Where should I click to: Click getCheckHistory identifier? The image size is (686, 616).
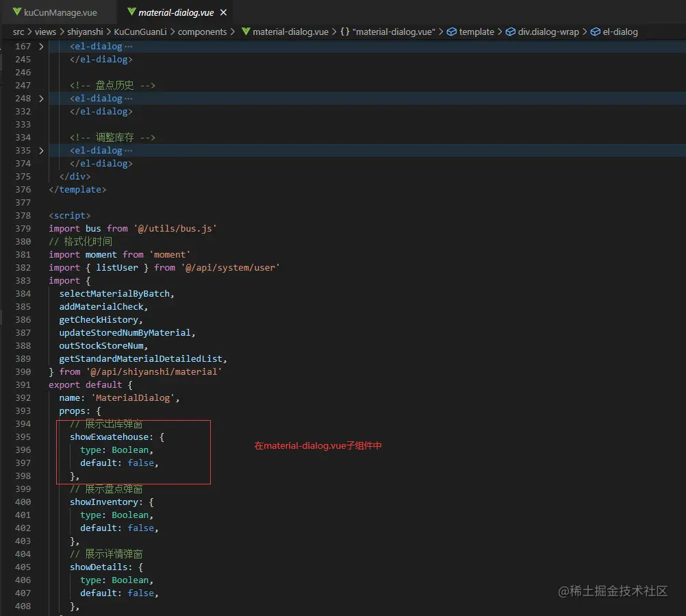[99, 320]
